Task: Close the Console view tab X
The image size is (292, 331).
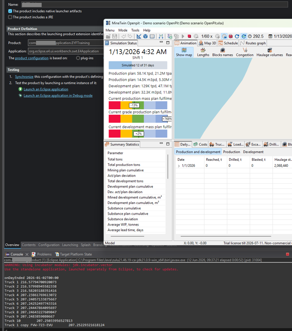Action: coord(27,255)
